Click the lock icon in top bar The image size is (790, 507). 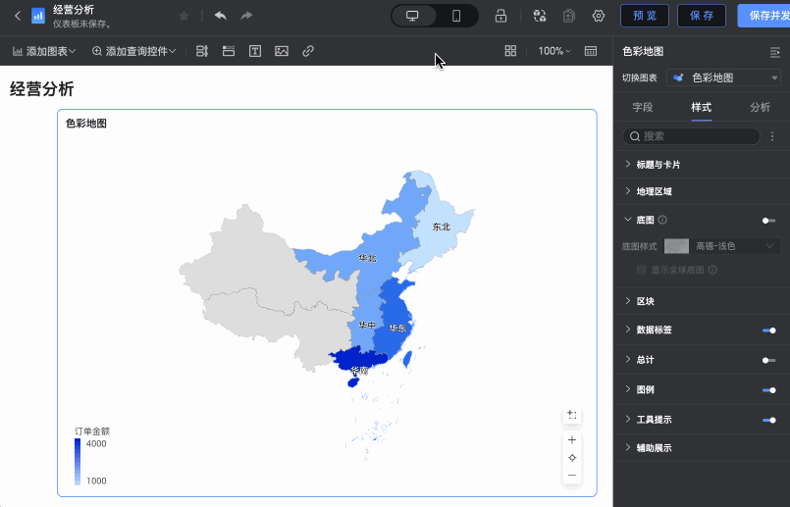(500, 16)
